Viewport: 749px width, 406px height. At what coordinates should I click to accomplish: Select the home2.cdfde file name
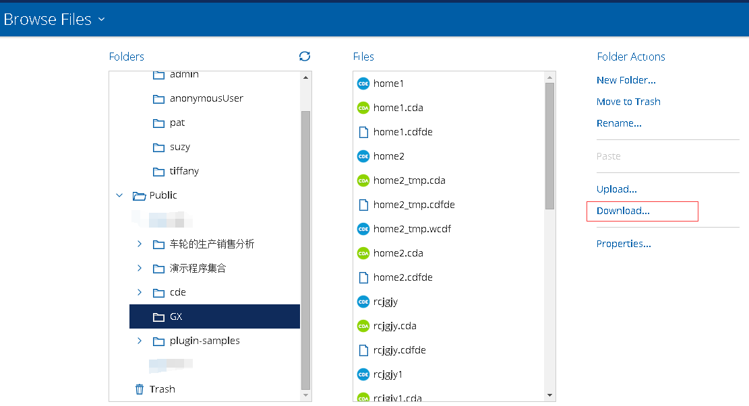coord(403,277)
